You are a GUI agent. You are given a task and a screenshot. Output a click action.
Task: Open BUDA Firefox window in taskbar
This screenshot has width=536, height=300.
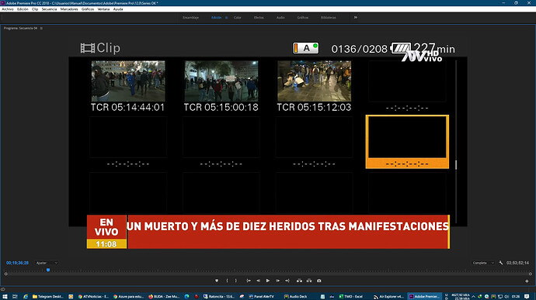(164, 297)
